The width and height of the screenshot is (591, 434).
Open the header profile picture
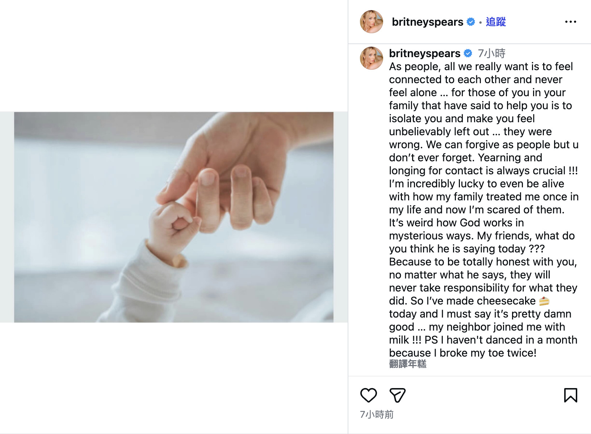(371, 22)
